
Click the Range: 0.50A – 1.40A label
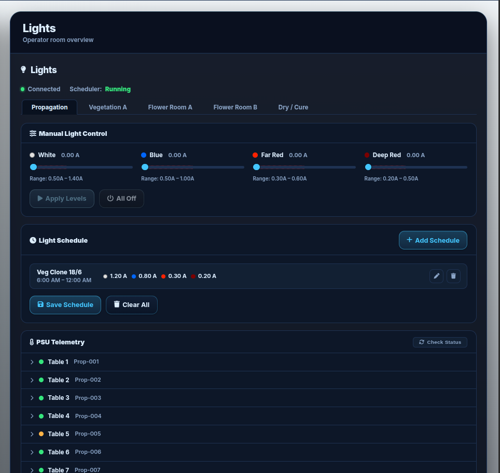pyautogui.click(x=56, y=178)
